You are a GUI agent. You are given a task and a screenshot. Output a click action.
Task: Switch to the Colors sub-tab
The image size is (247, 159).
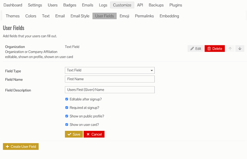point(31,16)
